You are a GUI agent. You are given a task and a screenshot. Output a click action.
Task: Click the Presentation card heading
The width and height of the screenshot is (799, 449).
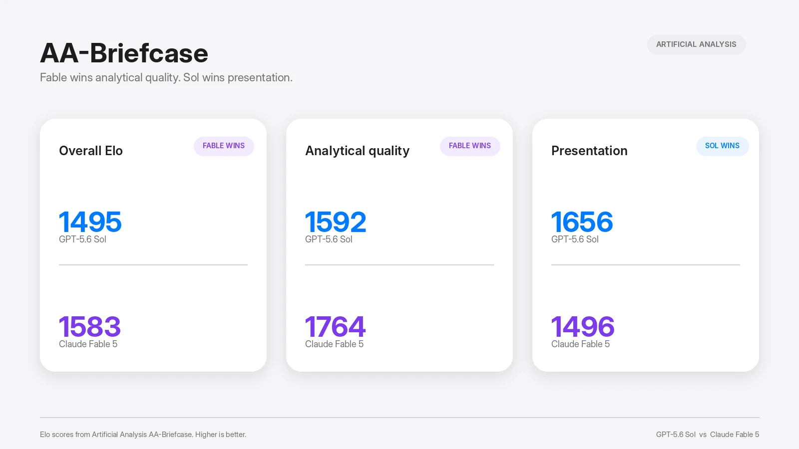pos(589,151)
